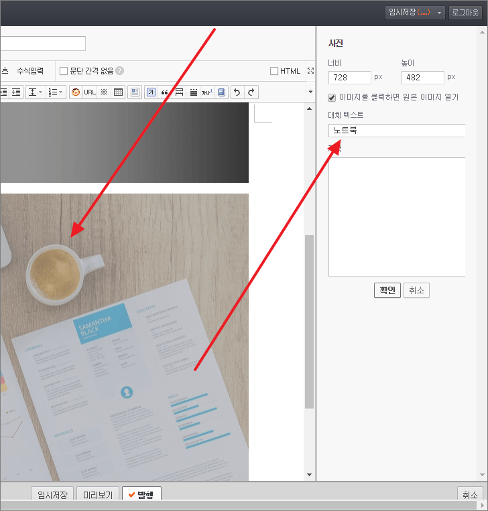Click the title input field at the top
Screen dimensions: 488x511
click(x=43, y=44)
